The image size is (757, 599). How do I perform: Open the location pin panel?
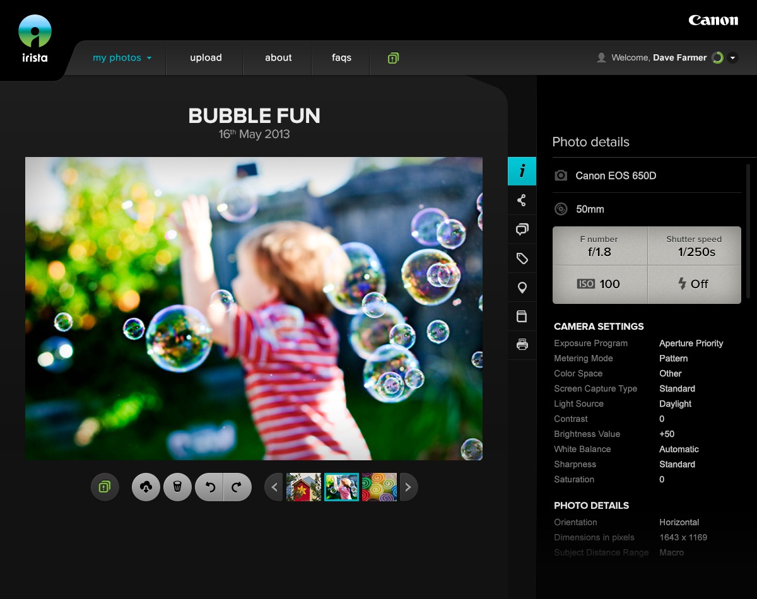pyautogui.click(x=522, y=288)
